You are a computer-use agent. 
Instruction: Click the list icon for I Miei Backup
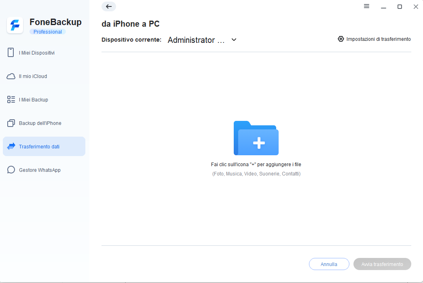point(11,99)
